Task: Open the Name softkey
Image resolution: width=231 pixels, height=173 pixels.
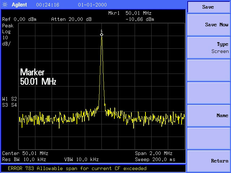Action: 209,116
